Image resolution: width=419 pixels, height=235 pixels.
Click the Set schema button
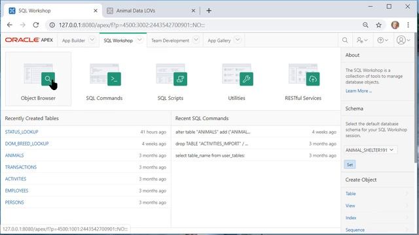[x=350, y=164]
